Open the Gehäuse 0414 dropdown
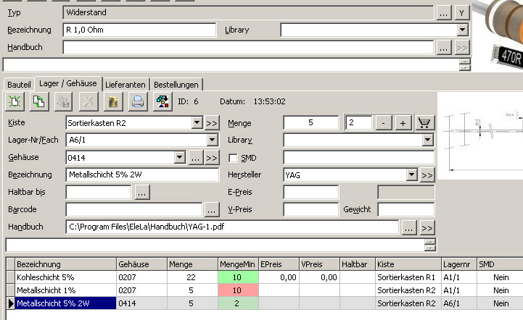The image size is (523, 320). pyautogui.click(x=179, y=158)
